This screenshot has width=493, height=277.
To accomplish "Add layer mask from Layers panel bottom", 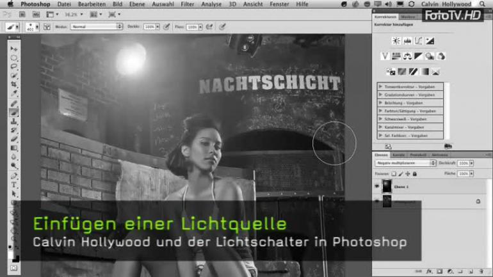I will click(440, 271).
